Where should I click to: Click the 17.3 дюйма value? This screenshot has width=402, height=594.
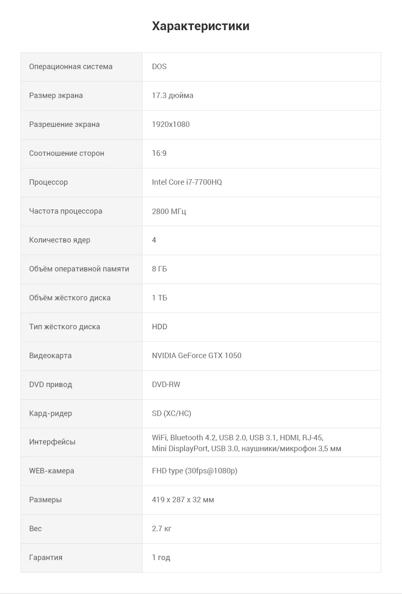point(172,96)
